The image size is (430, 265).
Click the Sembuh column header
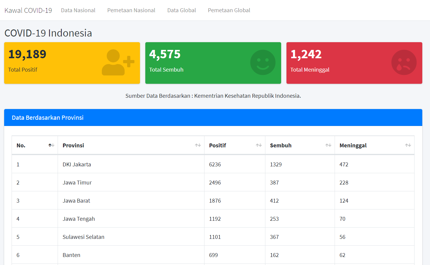[300, 145]
